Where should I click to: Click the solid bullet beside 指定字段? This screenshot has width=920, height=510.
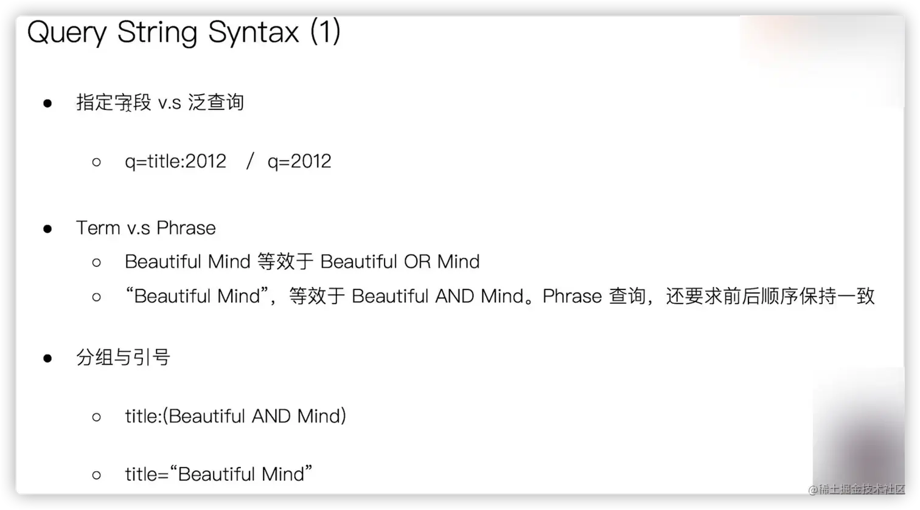[47, 103]
